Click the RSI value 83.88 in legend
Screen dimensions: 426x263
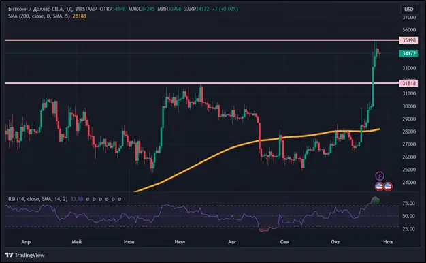coord(77,199)
